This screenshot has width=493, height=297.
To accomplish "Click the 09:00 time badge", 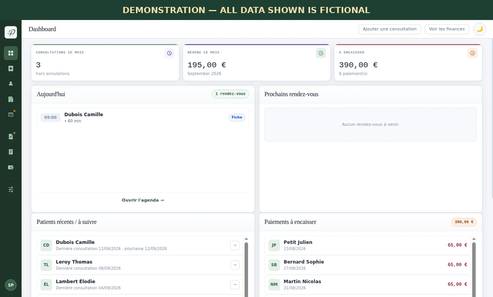I will pos(50,117).
